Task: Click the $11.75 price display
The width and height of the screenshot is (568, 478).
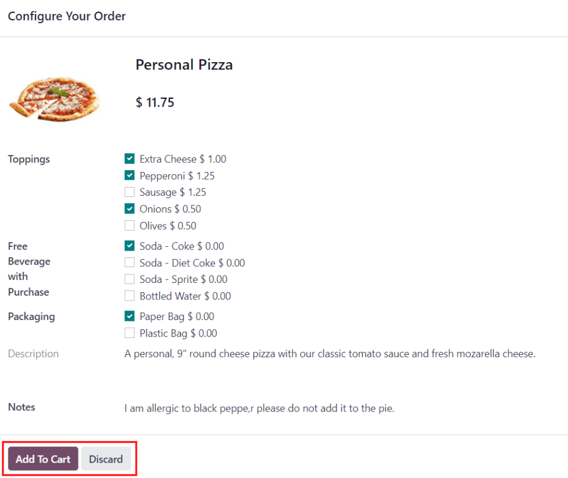Action: click(155, 102)
